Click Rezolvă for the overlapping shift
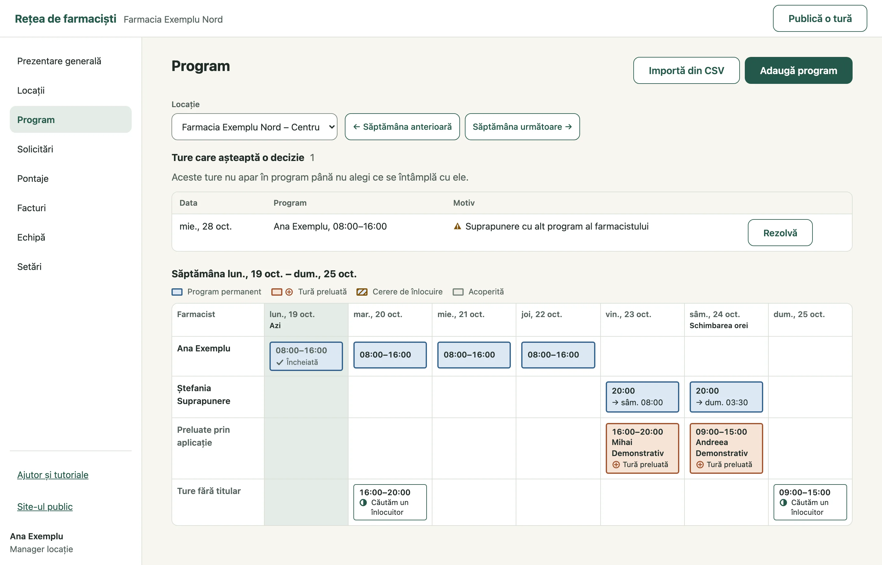Viewport: 882px width, 565px height. 780,233
